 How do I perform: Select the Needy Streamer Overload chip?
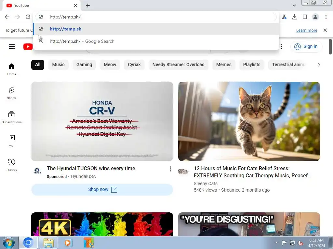(x=179, y=65)
